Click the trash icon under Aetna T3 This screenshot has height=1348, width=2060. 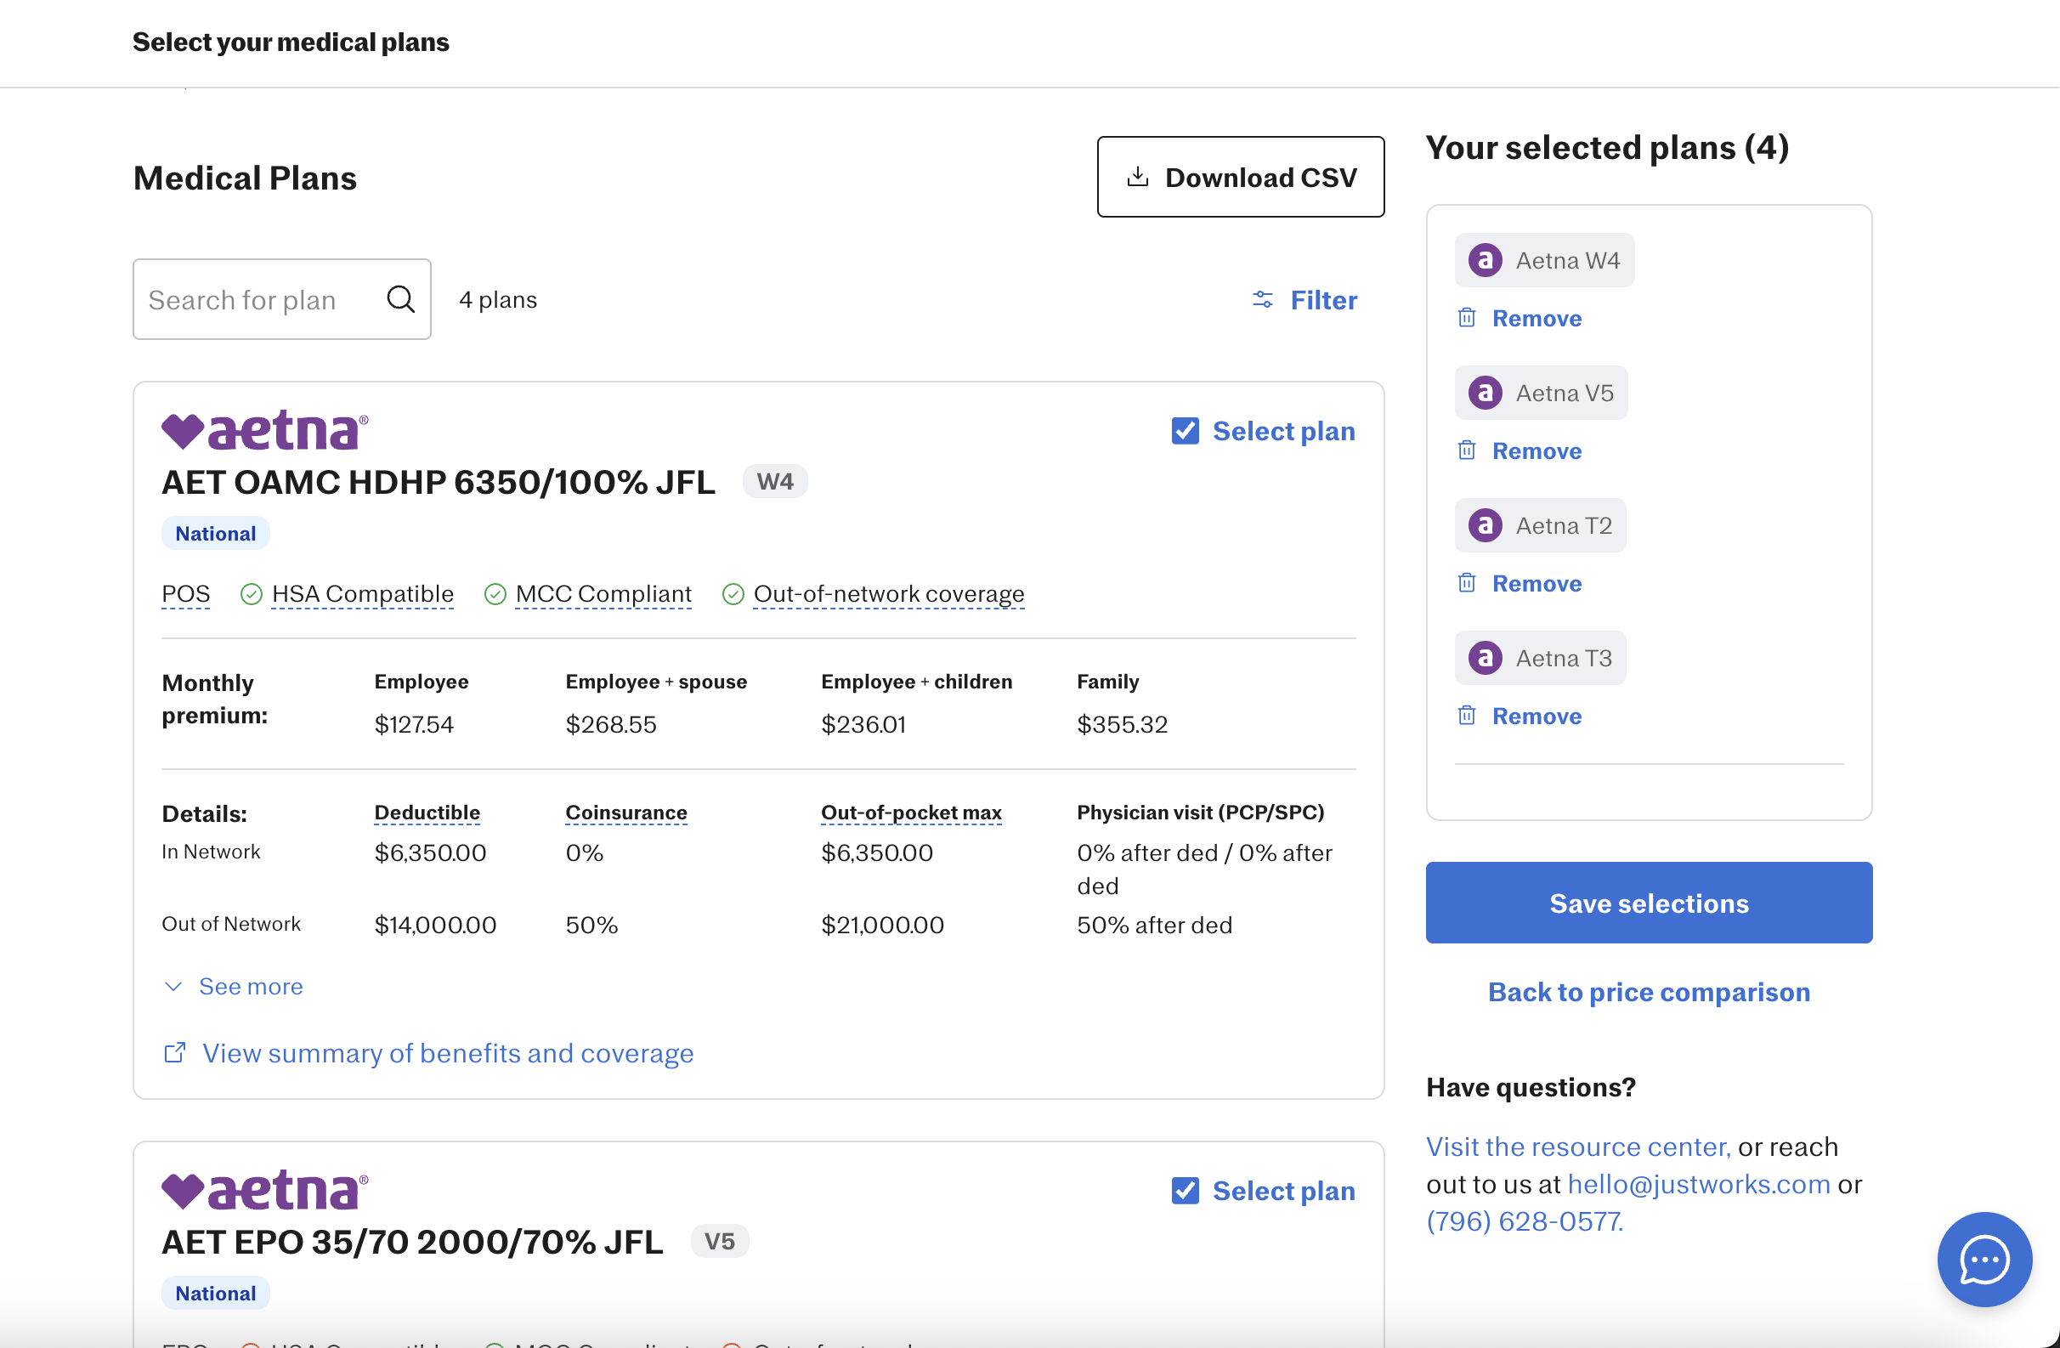(x=1466, y=715)
